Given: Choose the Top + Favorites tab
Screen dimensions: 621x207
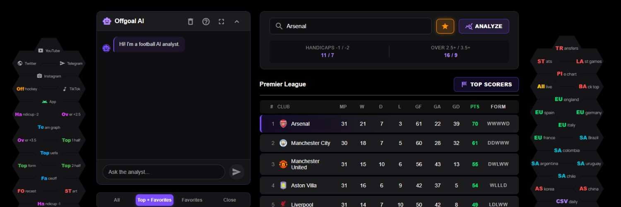Looking at the screenshot, I should pyautogui.click(x=154, y=200).
